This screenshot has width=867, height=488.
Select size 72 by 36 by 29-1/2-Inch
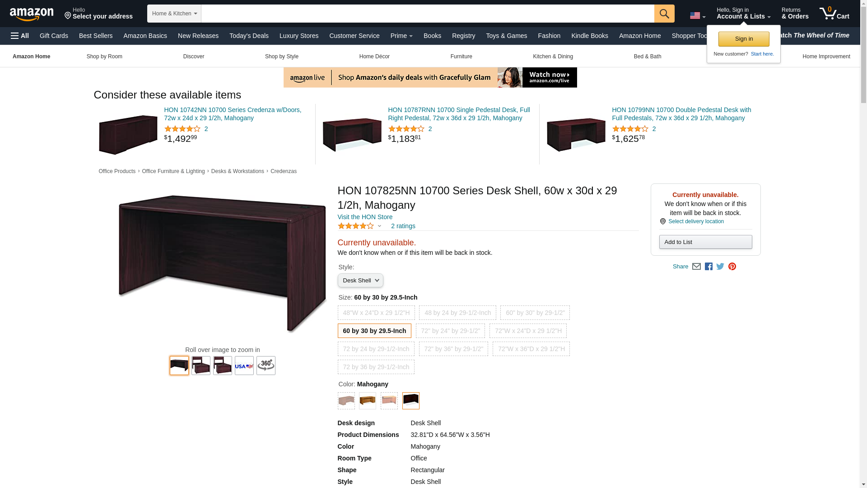pyautogui.click(x=376, y=367)
